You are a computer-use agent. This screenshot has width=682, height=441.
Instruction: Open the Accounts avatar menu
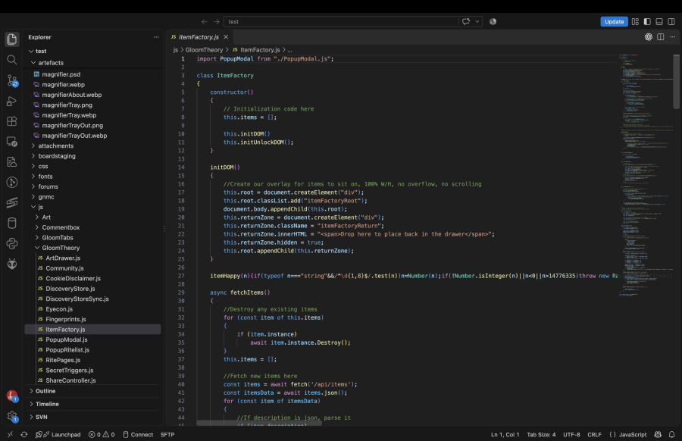[x=11, y=396]
